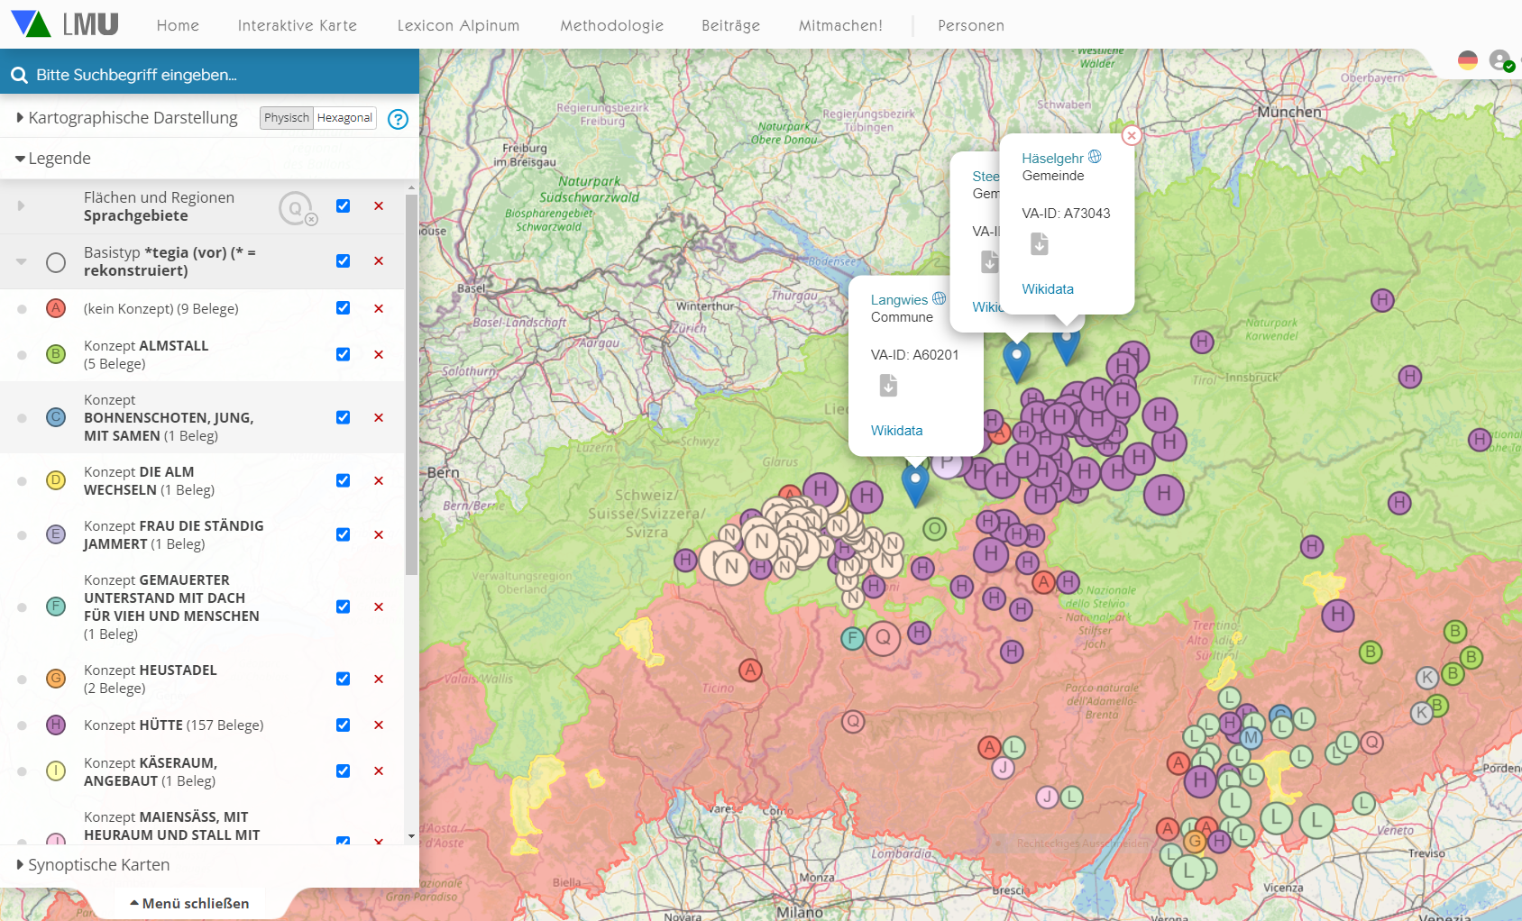Image resolution: width=1522 pixels, height=921 pixels.
Task: Open the Mitmachen! menu
Action: (x=840, y=25)
